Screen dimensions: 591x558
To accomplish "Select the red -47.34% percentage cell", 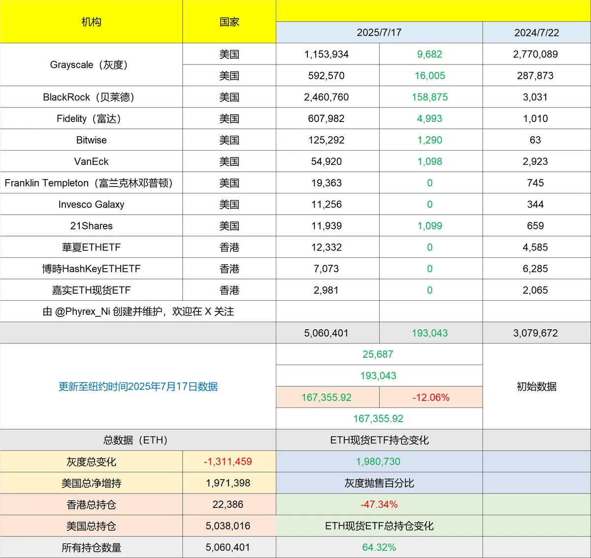I will point(378,504).
